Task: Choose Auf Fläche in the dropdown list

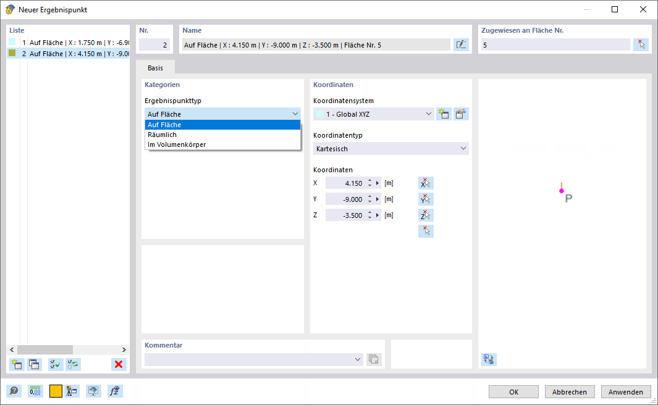Action: (x=222, y=125)
